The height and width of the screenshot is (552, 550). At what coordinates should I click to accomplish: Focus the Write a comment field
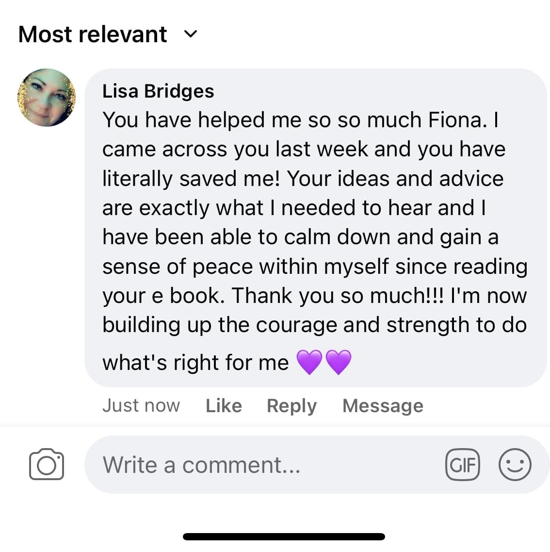tap(262, 465)
